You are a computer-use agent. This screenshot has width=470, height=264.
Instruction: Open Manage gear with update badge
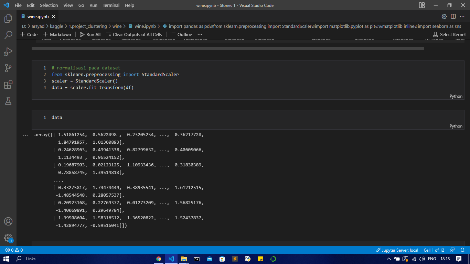(8, 238)
